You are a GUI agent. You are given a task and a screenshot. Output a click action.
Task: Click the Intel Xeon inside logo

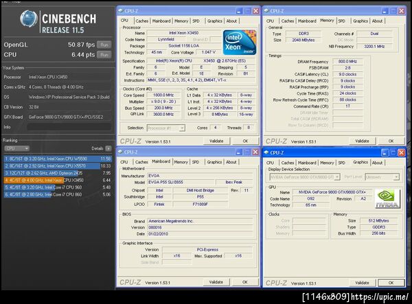240,43
